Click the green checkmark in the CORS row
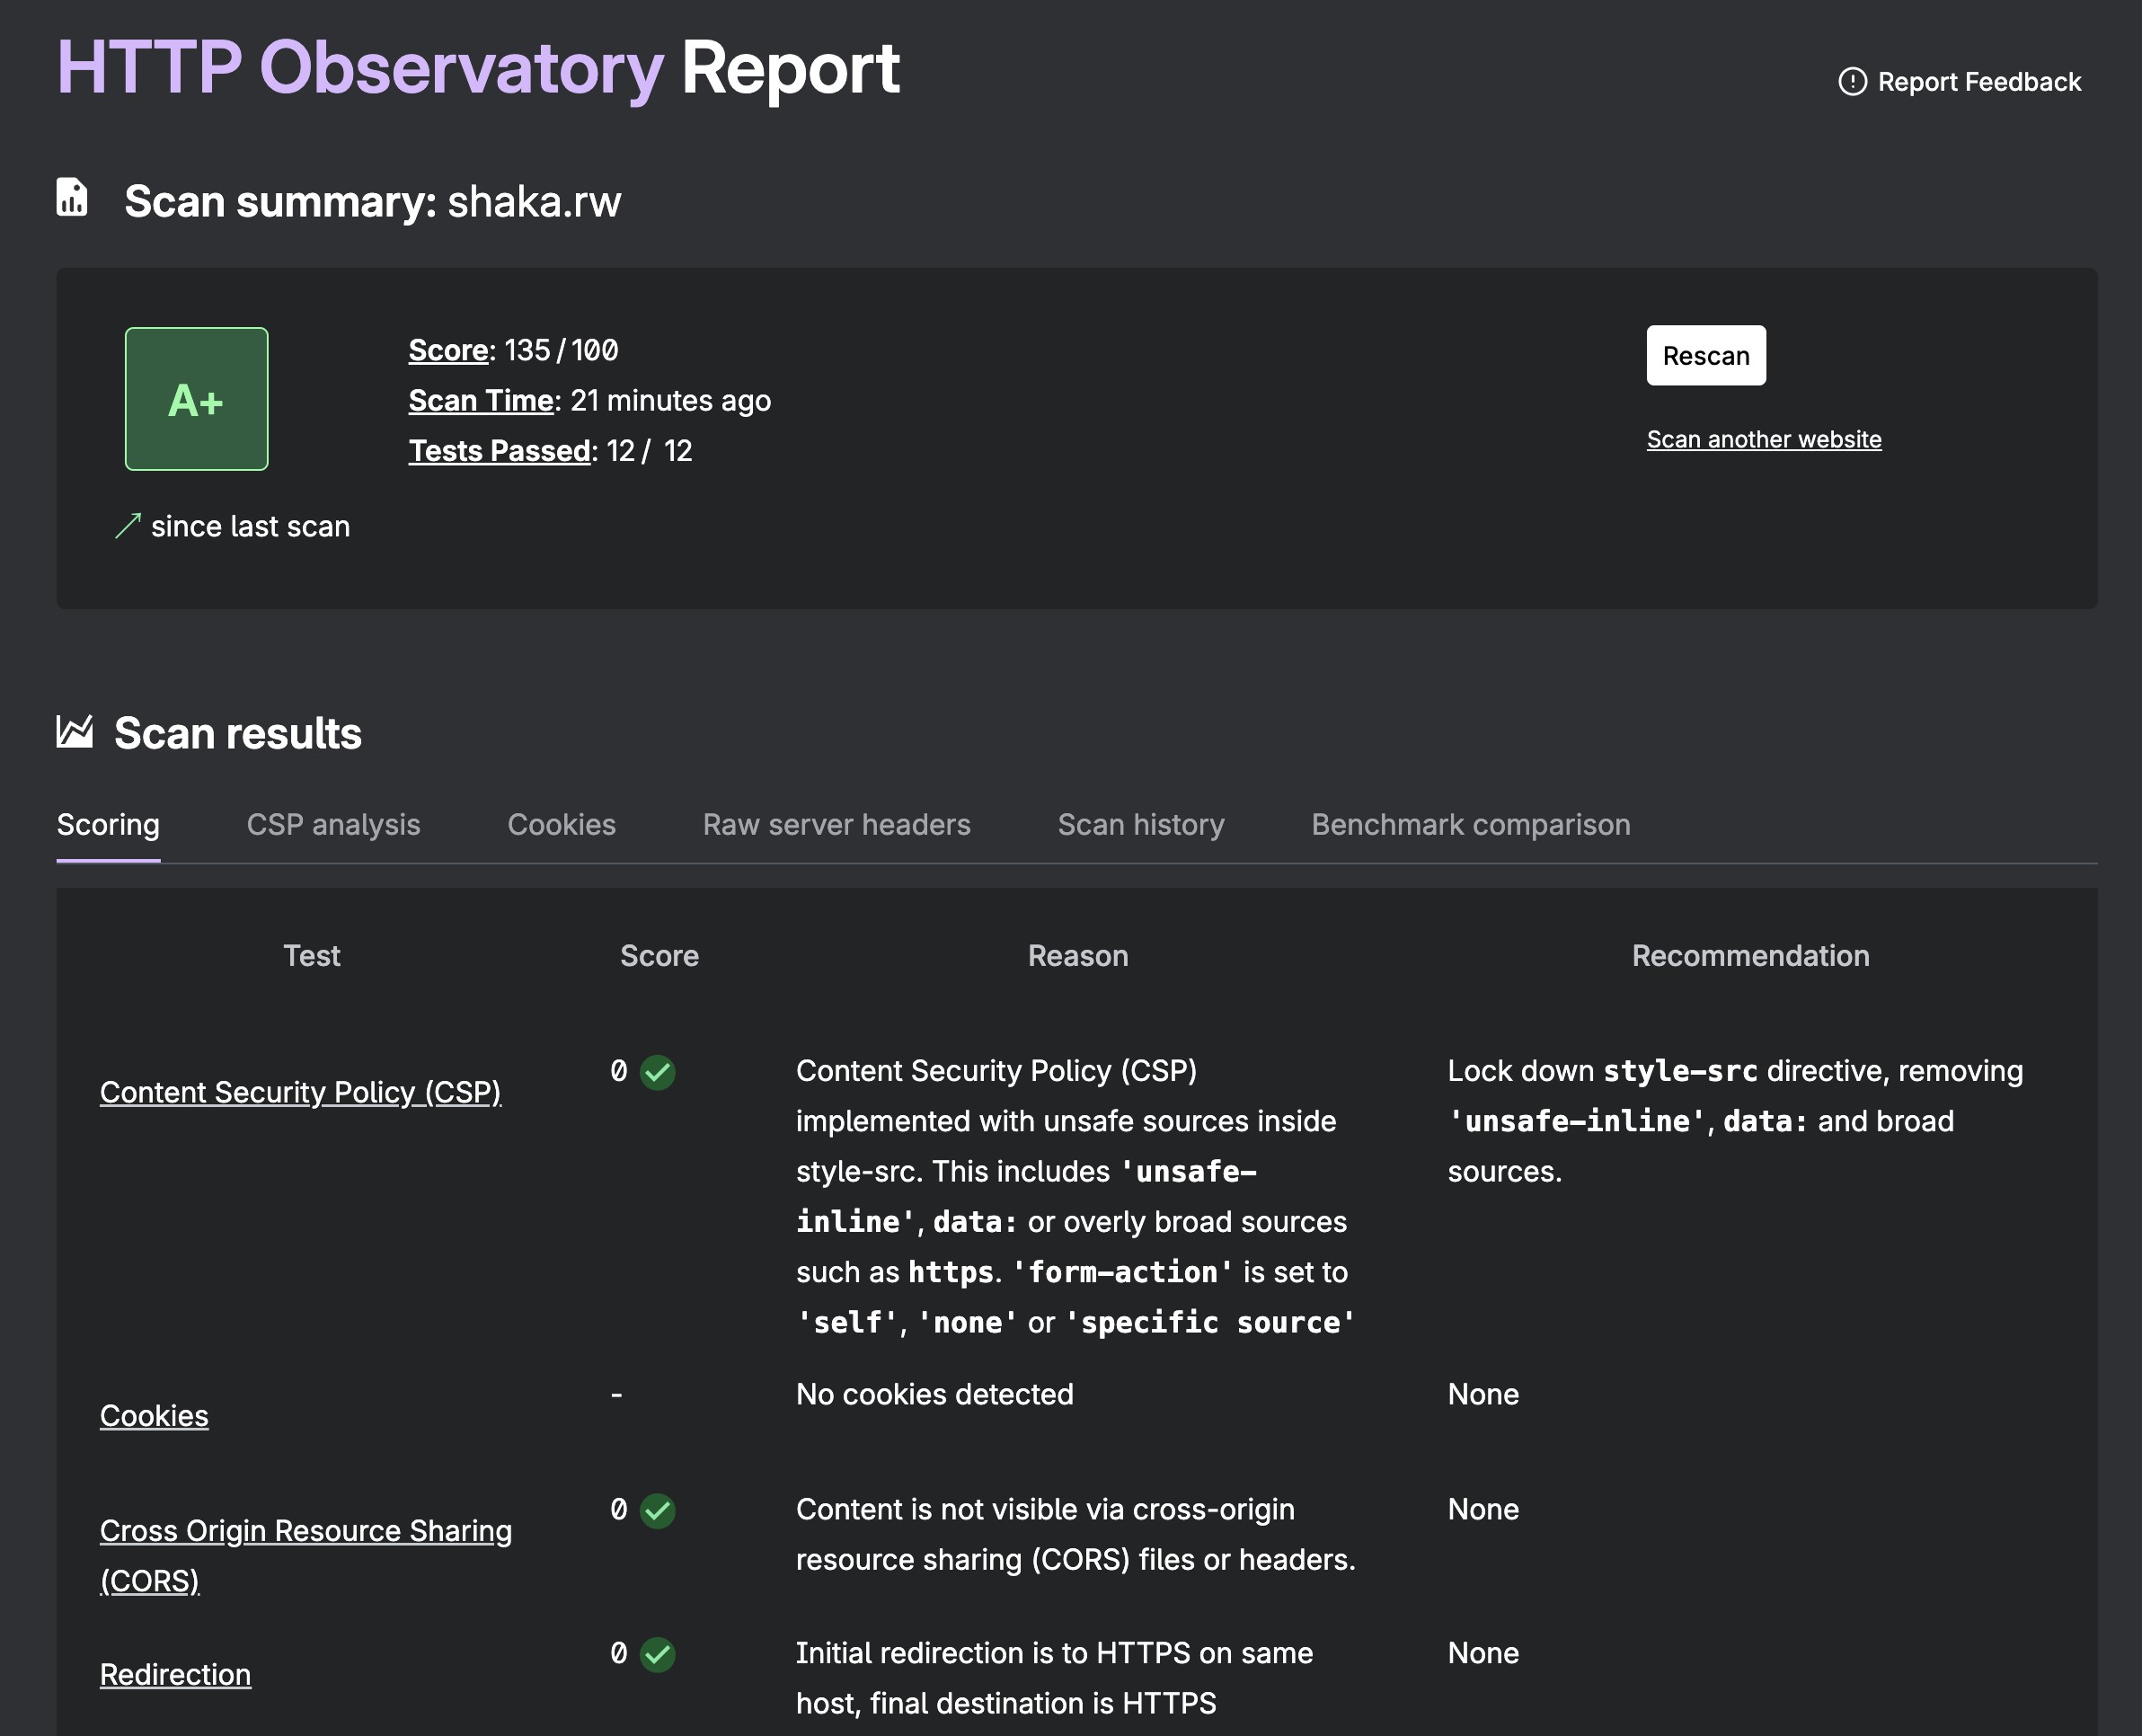This screenshot has height=1736, width=2142. (657, 1510)
